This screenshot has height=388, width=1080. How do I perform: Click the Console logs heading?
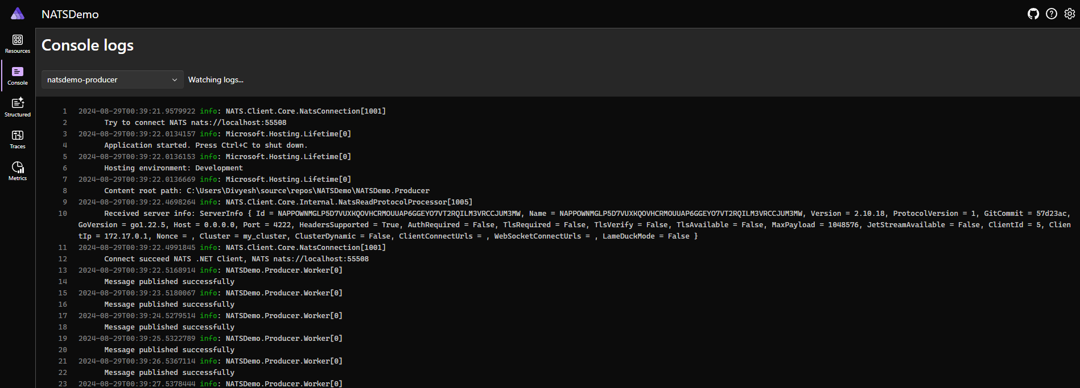88,45
